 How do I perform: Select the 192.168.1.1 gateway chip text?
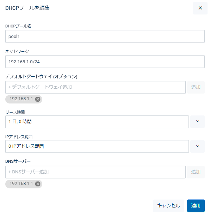click(21, 99)
